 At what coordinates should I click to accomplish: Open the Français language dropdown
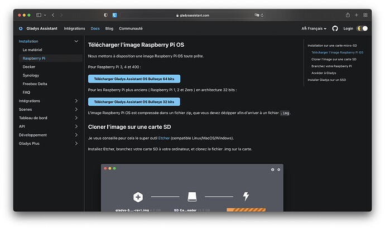point(314,28)
